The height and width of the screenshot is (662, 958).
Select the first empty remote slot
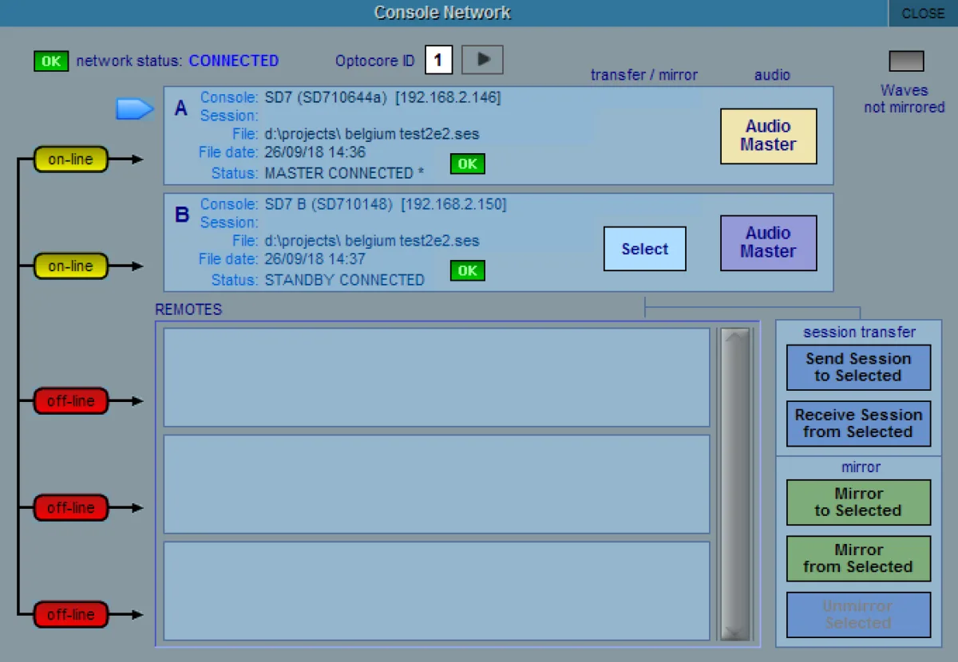click(x=437, y=377)
